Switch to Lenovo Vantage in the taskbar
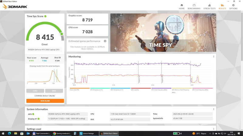Screen dimensions: 243x136 coord(88,134)
